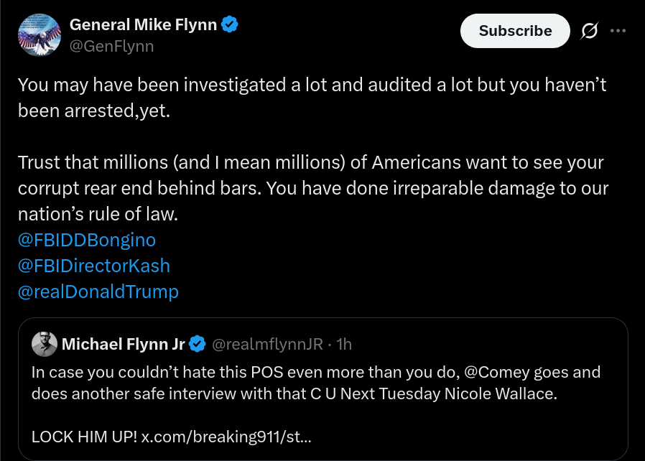
Task: Click Michael Flynn Jr's profile photo
Action: 45,344
